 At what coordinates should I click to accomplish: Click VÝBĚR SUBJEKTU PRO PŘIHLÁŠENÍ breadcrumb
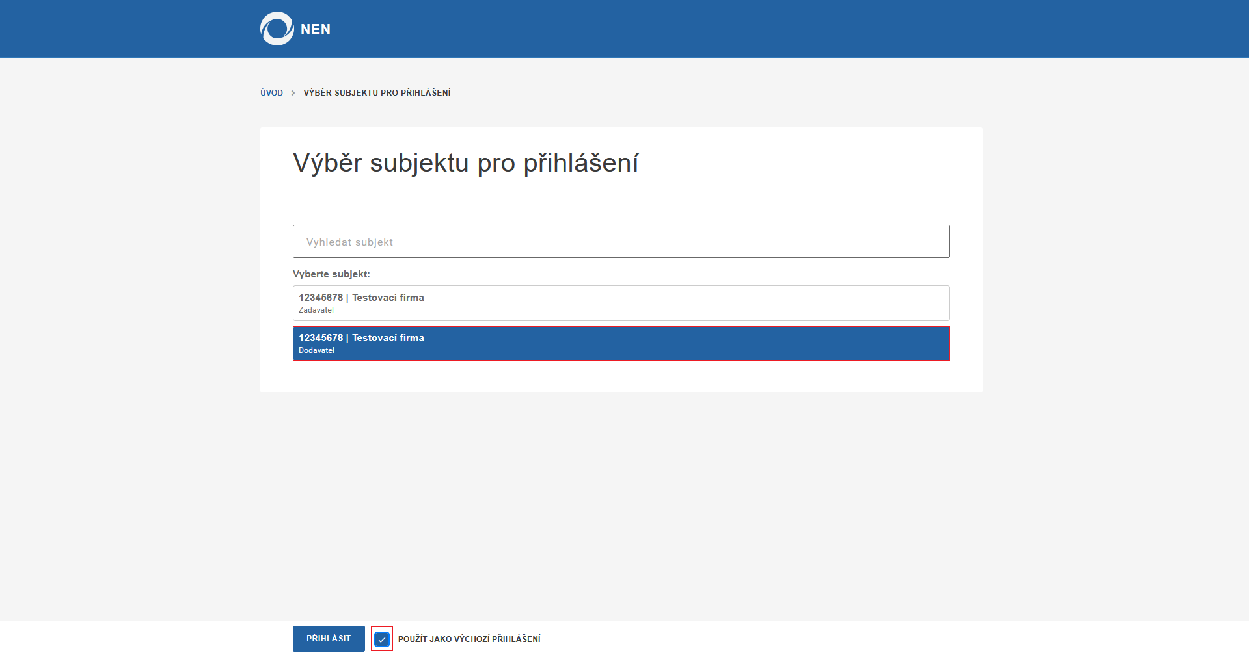pos(377,92)
